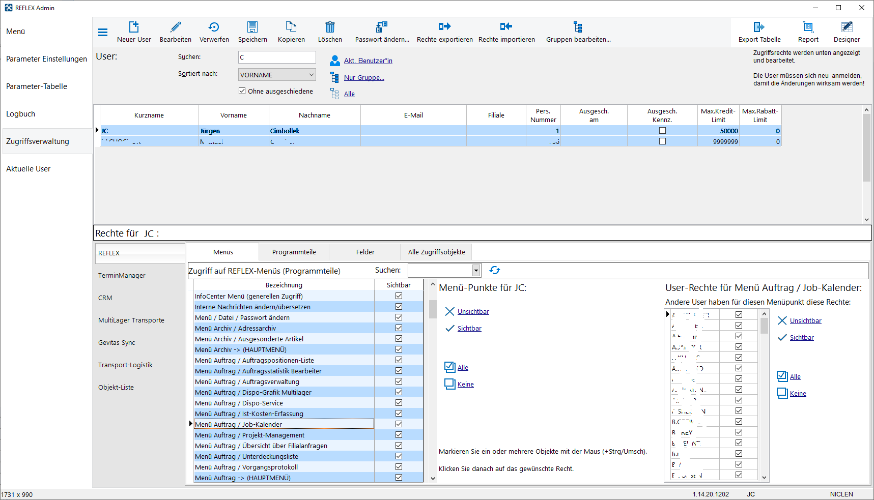Toggle Sichtbar for Menü Auftrag / Vorgangsprotokoll
The image size is (874, 500).
click(399, 467)
